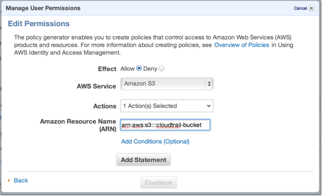
Task: Open the Overview of Policies link
Action: [x=241, y=45]
